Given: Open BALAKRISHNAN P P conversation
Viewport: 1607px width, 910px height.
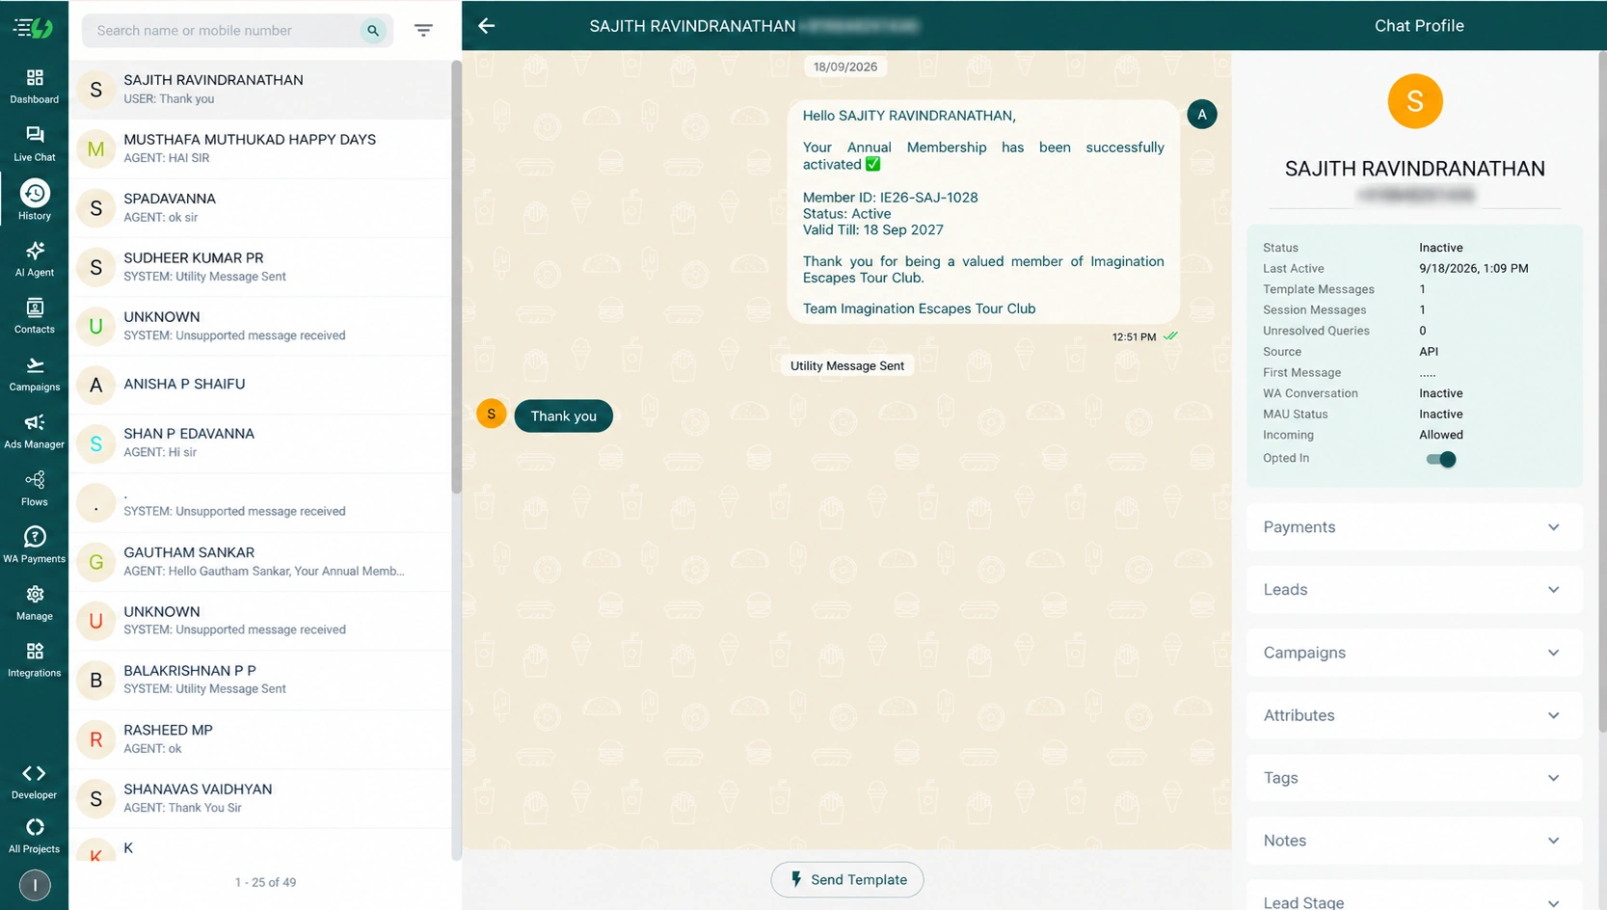Looking at the screenshot, I should 260,680.
